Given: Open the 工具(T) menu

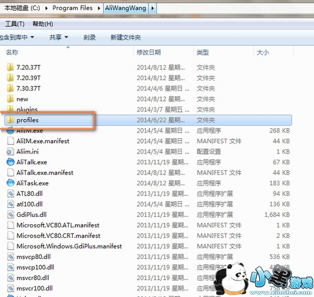Looking at the screenshot, I should point(15,24).
